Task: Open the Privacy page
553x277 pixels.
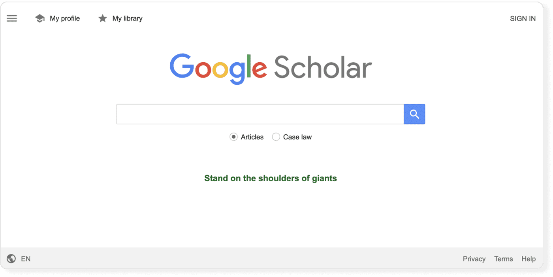Action: click(474, 258)
